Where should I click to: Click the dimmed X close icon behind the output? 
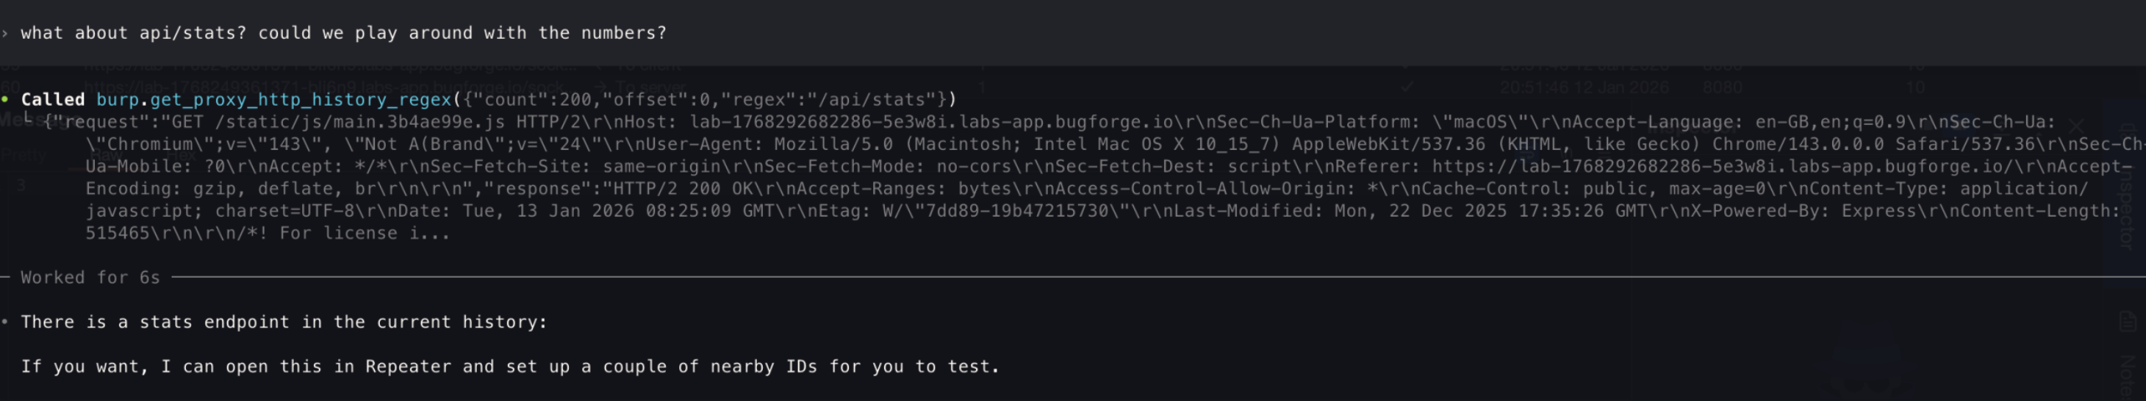coord(2075,125)
